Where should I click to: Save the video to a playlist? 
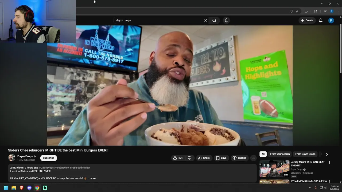221,158
